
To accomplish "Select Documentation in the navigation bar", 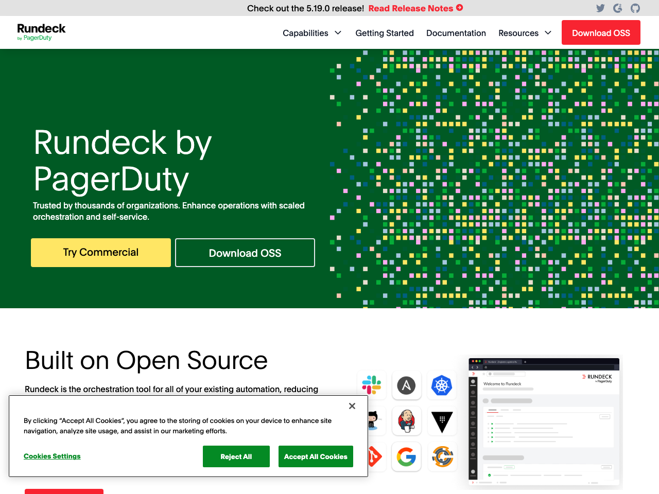I will point(456,32).
